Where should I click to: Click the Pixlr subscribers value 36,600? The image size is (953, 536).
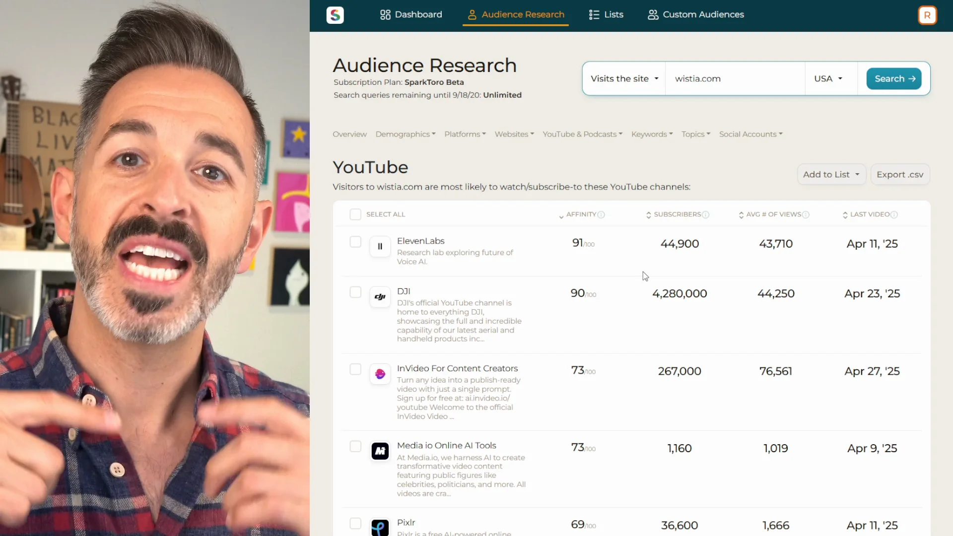[x=680, y=525]
